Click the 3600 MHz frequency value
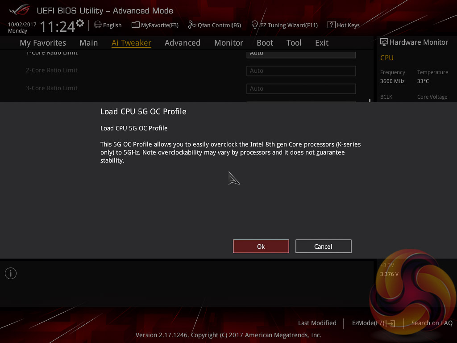The image size is (457, 343). 392,81
